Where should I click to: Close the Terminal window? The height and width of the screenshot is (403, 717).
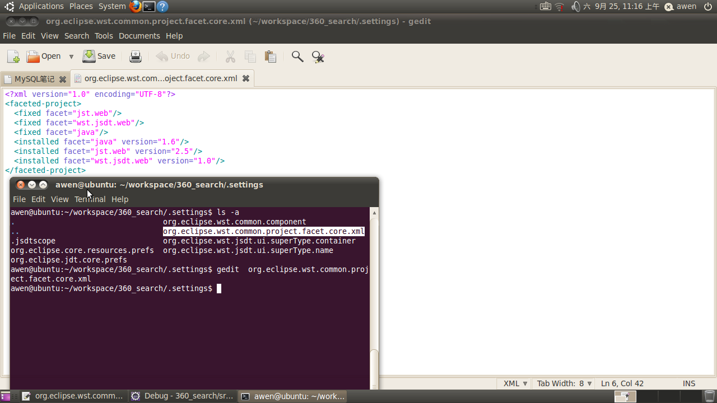coord(21,185)
